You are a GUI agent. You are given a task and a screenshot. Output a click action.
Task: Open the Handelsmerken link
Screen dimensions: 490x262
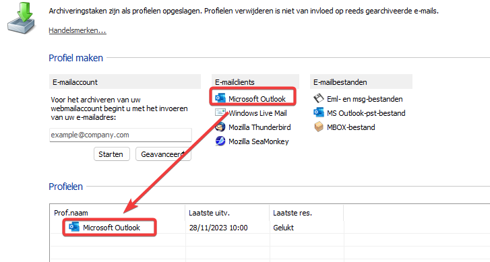tap(78, 30)
